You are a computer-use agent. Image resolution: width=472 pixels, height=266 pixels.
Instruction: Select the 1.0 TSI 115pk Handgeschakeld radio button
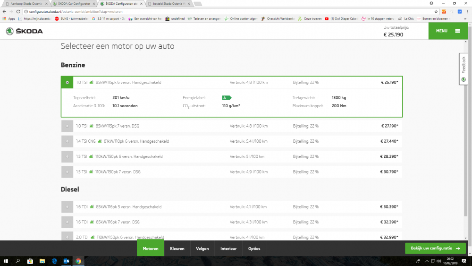tap(67, 82)
